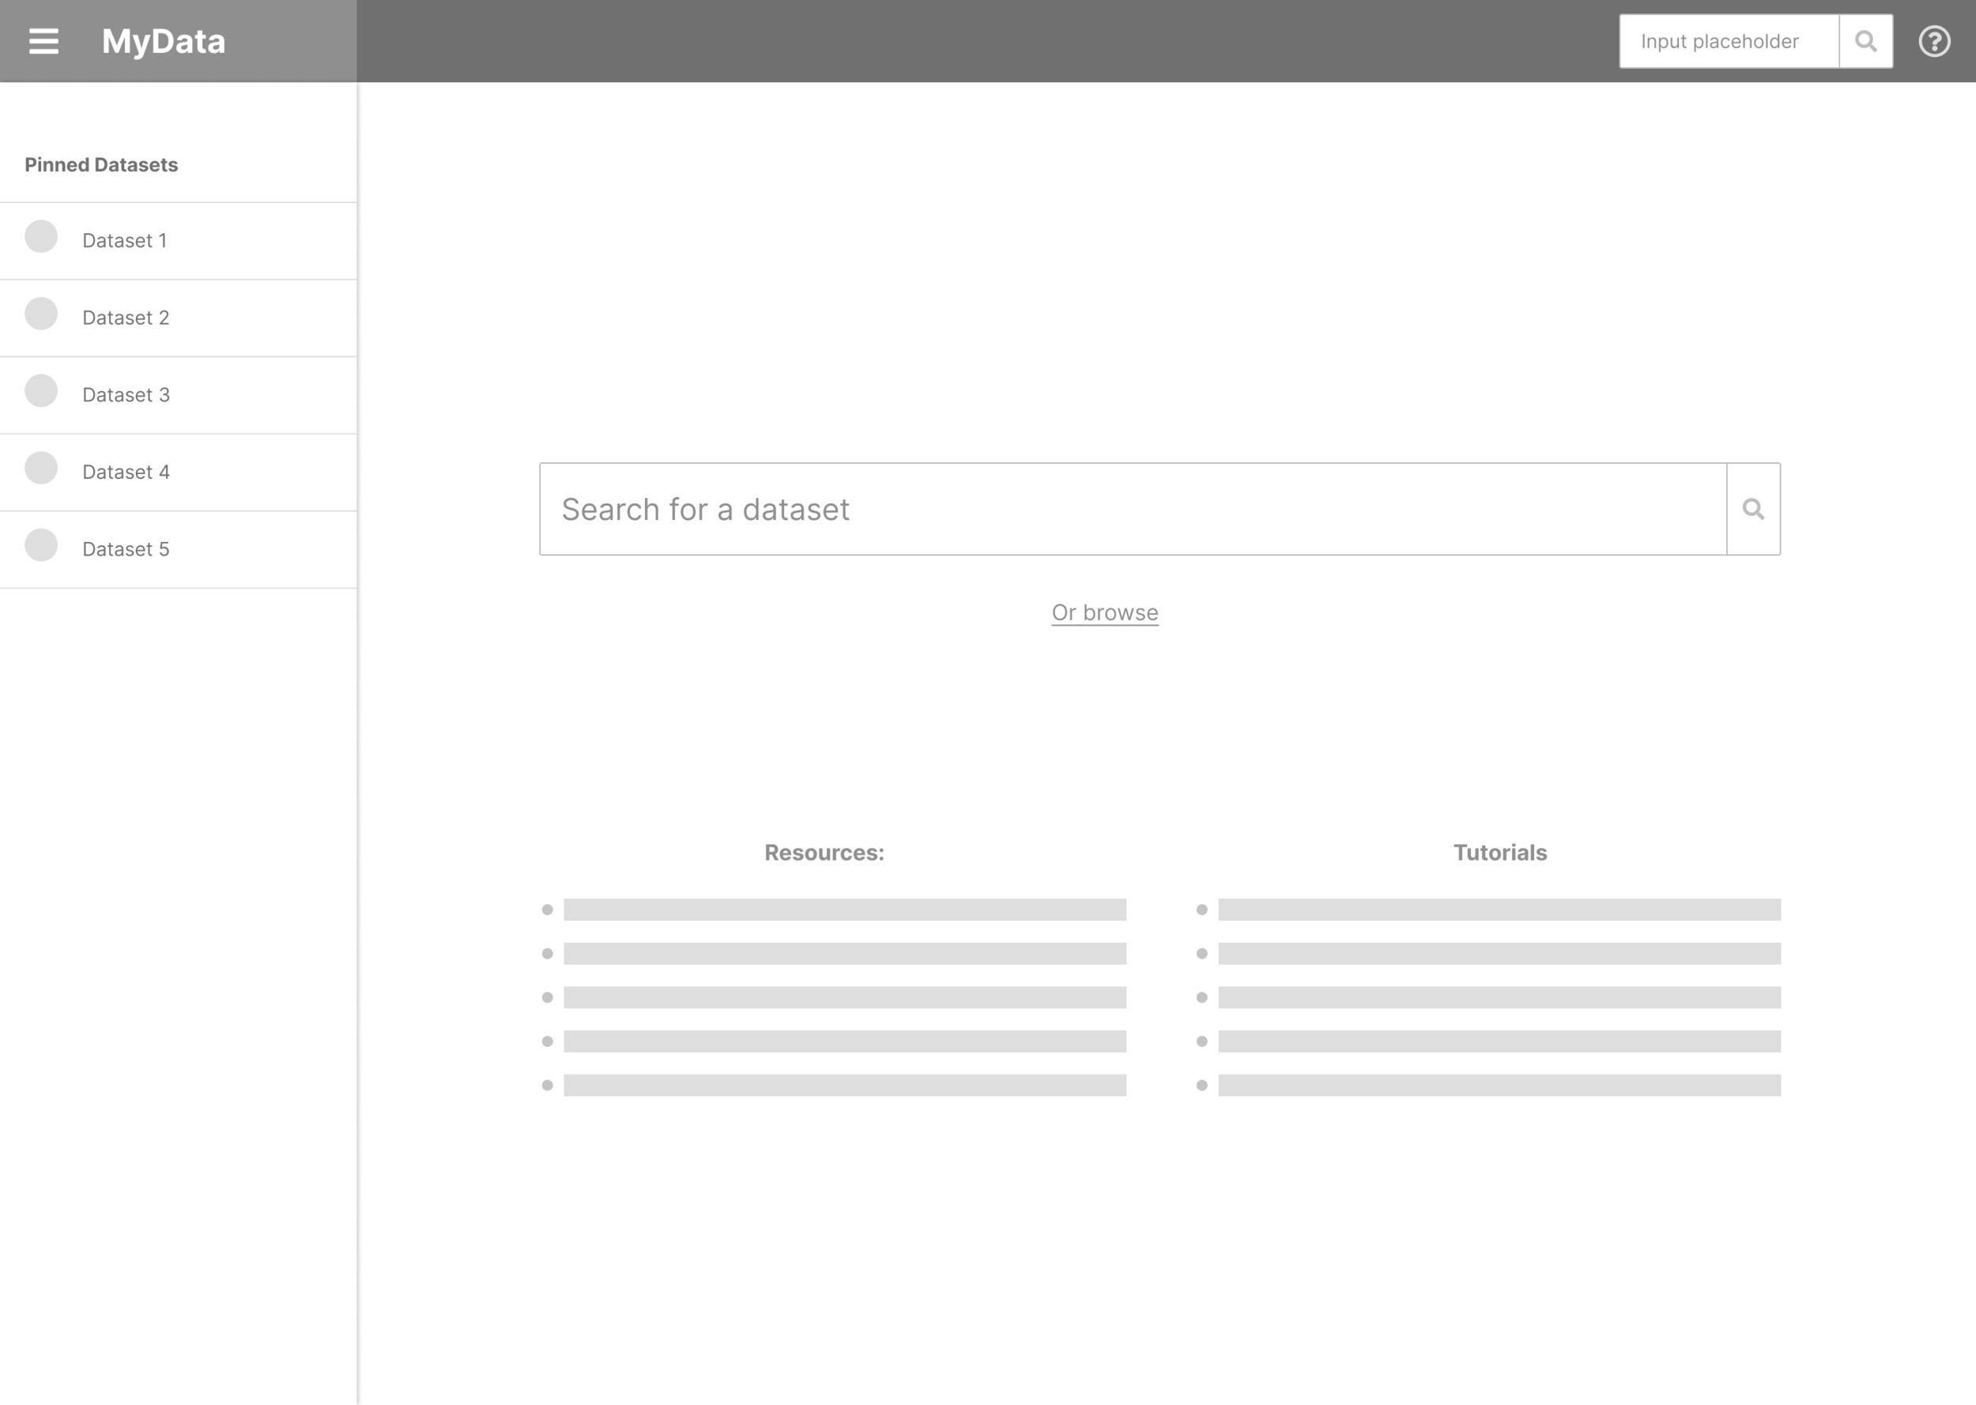Select Dataset 5 in pinned list

tap(126, 549)
